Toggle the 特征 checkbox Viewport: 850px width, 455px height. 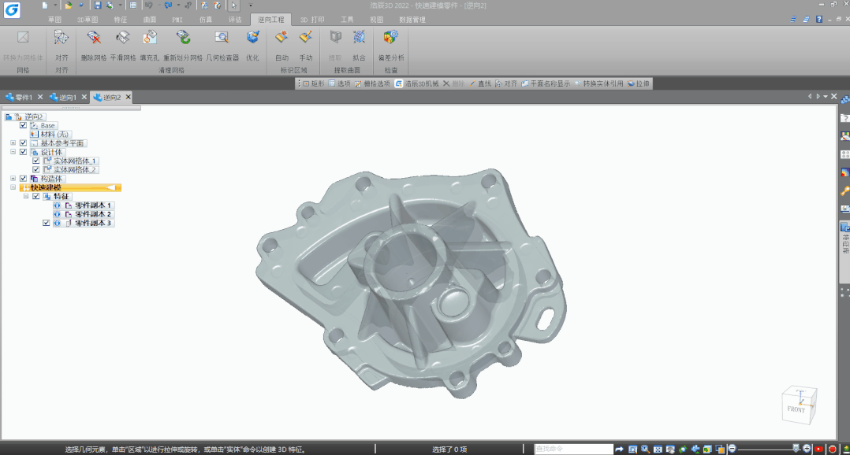tap(35, 196)
